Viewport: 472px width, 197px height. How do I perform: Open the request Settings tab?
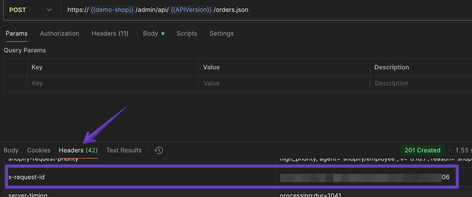222,34
